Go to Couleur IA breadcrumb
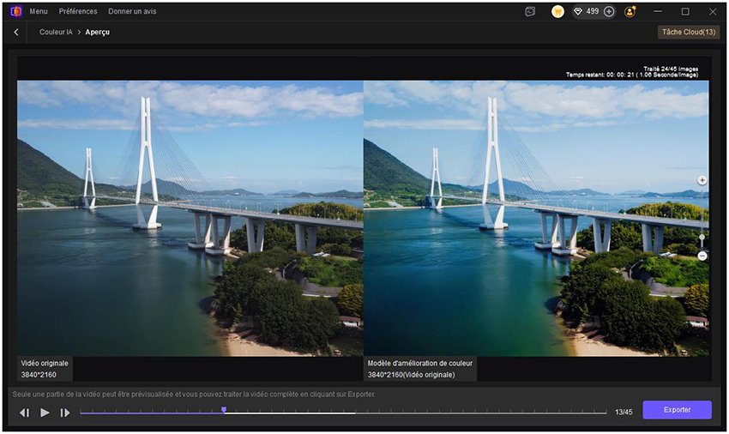This screenshot has height=434, width=729. pyautogui.click(x=56, y=32)
